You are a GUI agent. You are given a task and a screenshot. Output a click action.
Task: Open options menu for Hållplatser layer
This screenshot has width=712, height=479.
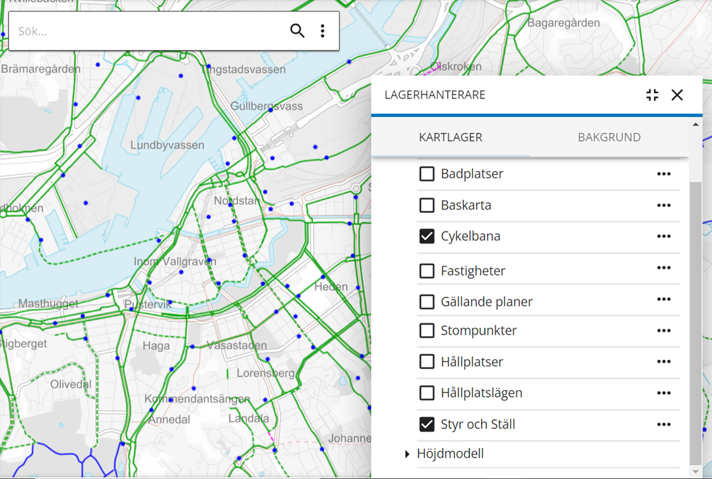(x=663, y=361)
